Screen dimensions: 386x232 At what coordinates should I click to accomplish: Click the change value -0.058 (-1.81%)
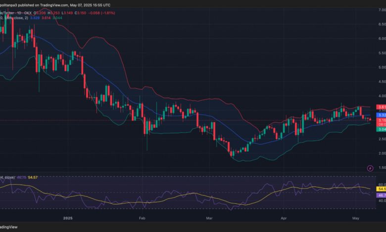101,13
